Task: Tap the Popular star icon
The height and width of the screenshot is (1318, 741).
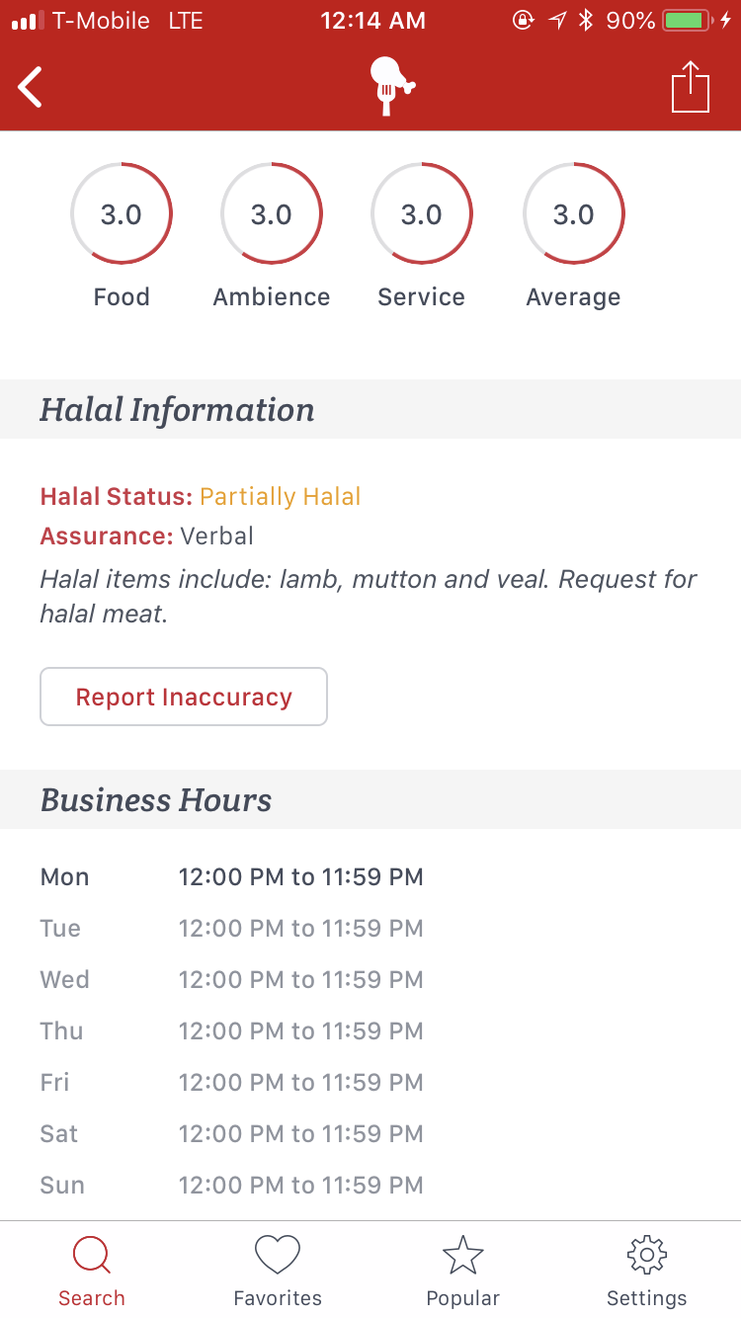Action: (462, 1256)
